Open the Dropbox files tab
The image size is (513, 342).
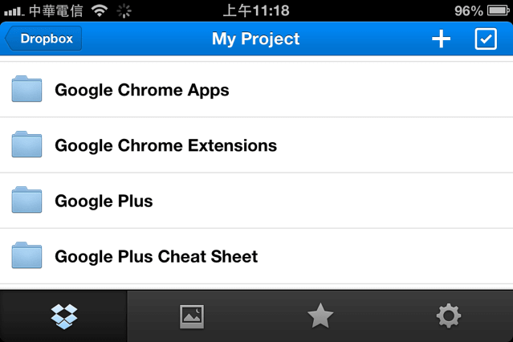click(63, 316)
